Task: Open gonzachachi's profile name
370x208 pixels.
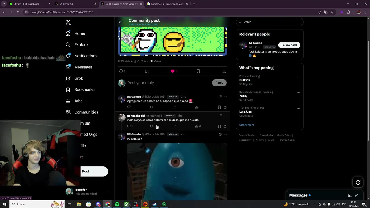Action: [136, 116]
